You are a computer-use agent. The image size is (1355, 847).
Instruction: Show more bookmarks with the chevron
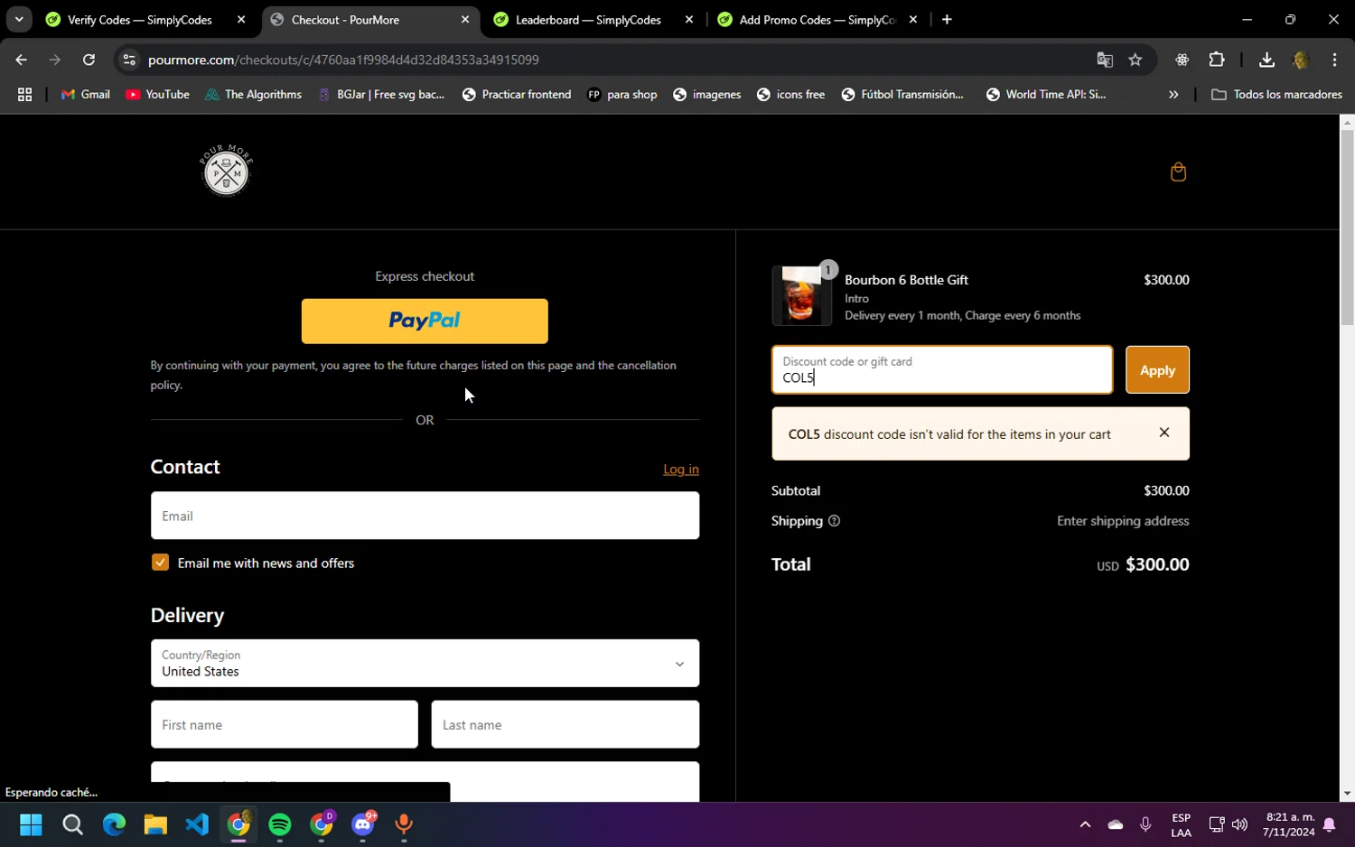(x=1173, y=94)
